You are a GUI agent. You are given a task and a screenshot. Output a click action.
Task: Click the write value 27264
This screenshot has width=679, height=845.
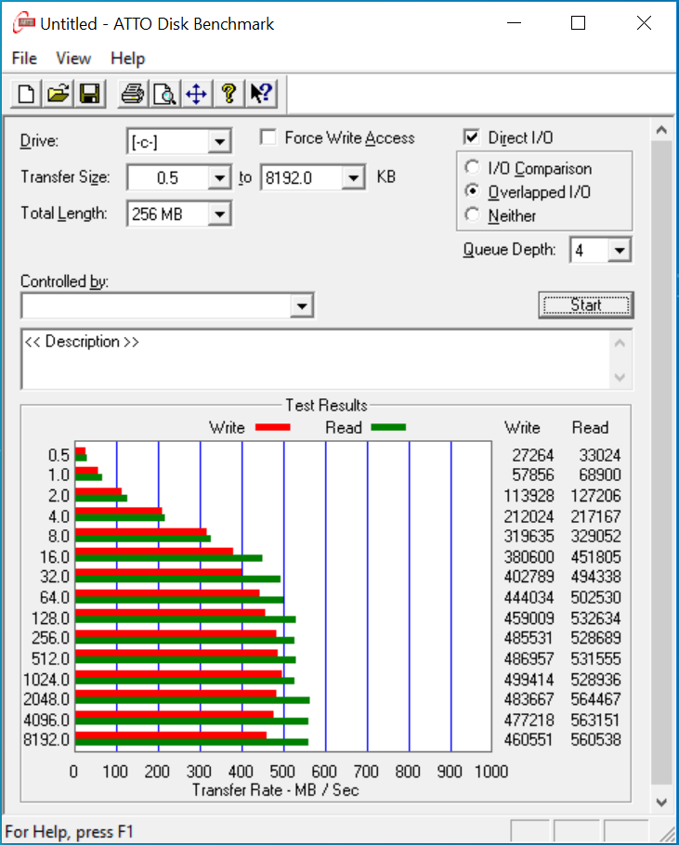532,455
